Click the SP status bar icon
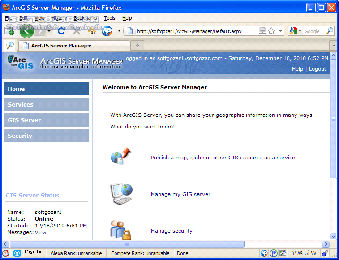The width and height of the screenshot is (339, 260). click(283, 253)
